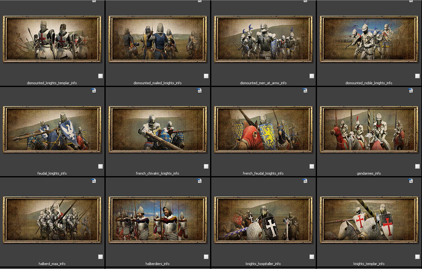Tick the knights_templar_info checkbox
Image resolution: width=422 pixels, height=269 pixels.
click(417, 257)
